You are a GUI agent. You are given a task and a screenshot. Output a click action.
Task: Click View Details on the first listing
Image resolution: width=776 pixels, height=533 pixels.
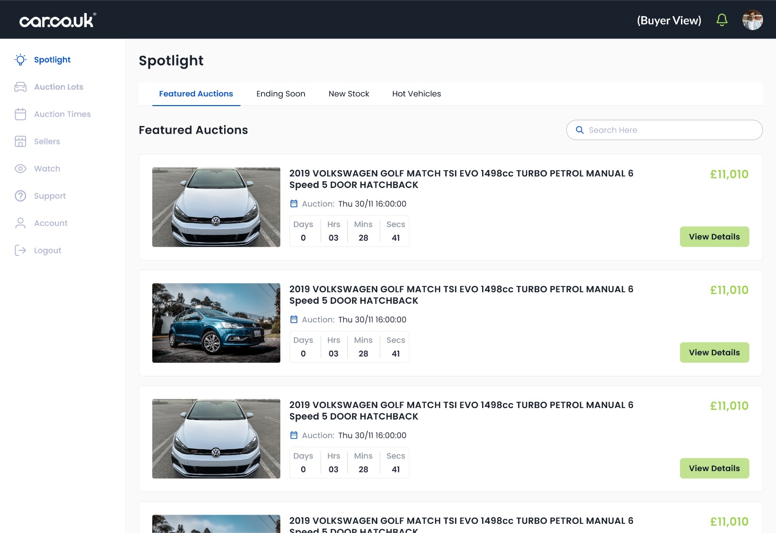714,237
